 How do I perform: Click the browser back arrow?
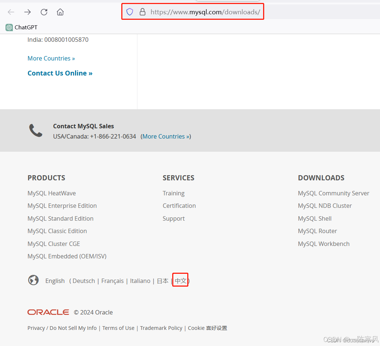[11, 12]
